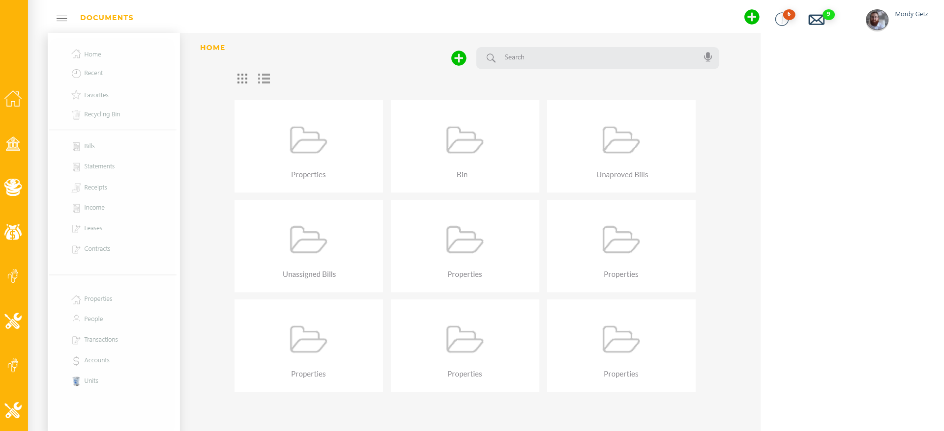Open Properties in navigation panel
Screen dimensions: 944x431
tap(92, 299)
